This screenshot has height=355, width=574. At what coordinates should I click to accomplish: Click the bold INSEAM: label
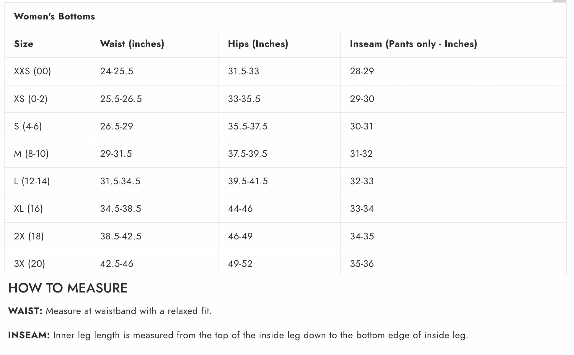click(29, 335)
